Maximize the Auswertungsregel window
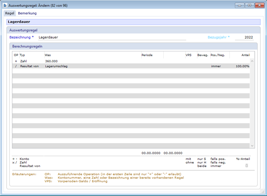The width and height of the screenshot is (267, 196). 249,5
